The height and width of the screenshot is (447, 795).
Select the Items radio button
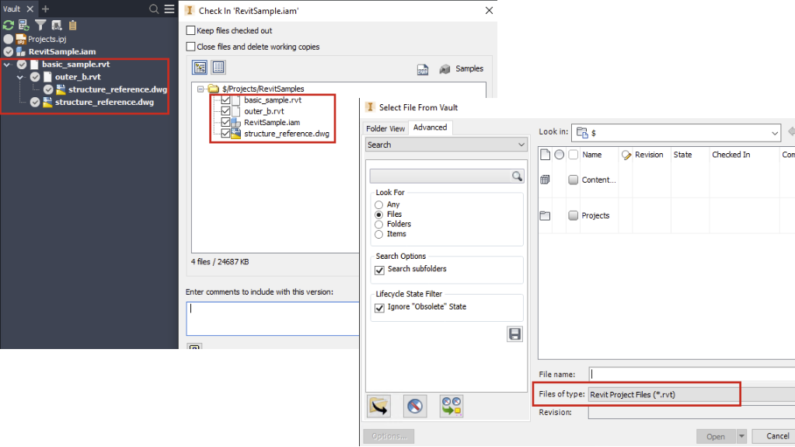point(378,235)
